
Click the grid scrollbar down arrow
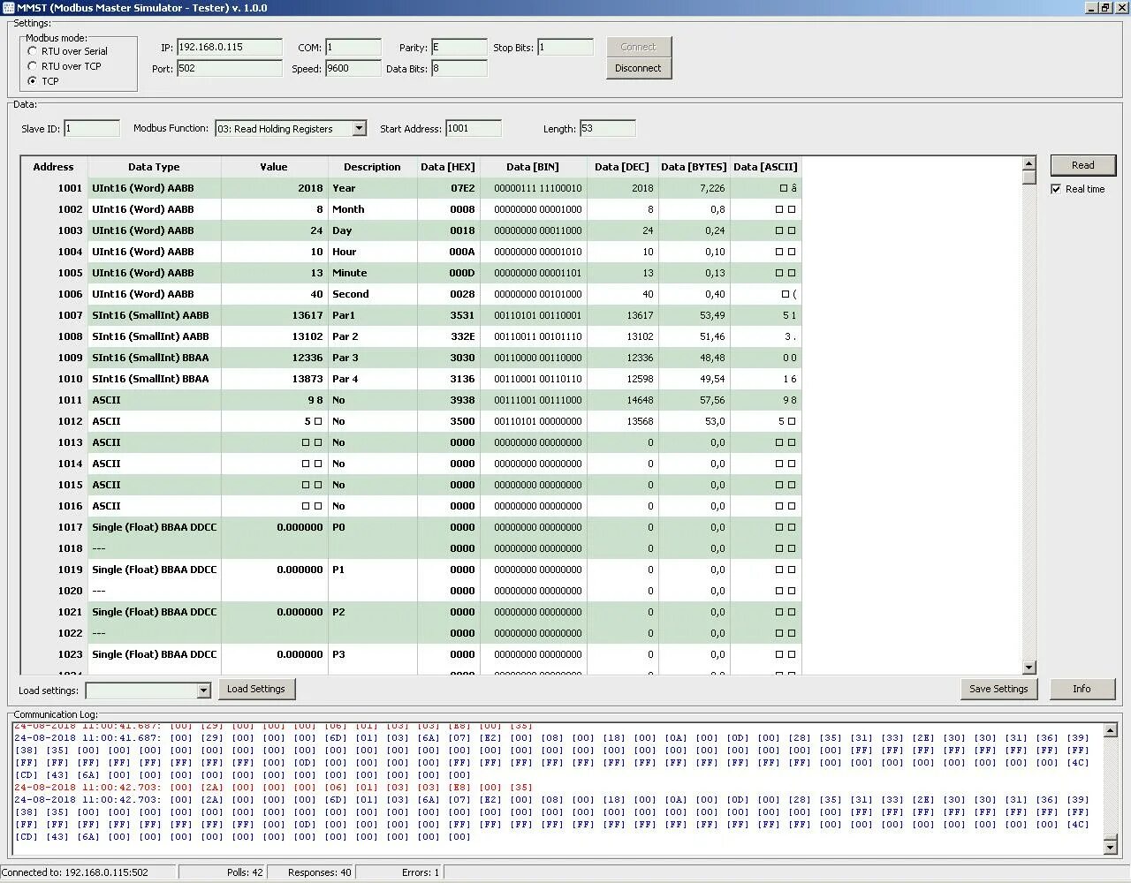[1029, 668]
